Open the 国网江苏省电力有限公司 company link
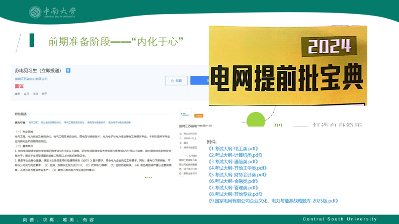Screen dimensions: 399x224 (x=31, y=79)
